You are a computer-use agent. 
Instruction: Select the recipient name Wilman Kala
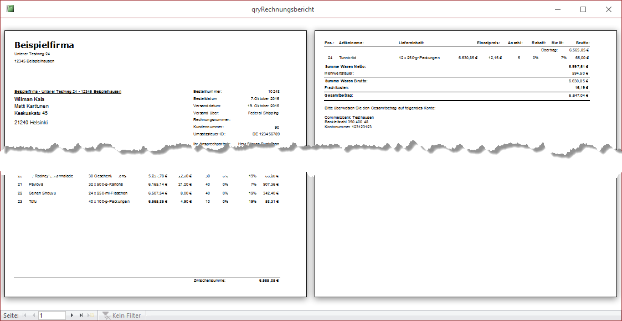pos(29,99)
